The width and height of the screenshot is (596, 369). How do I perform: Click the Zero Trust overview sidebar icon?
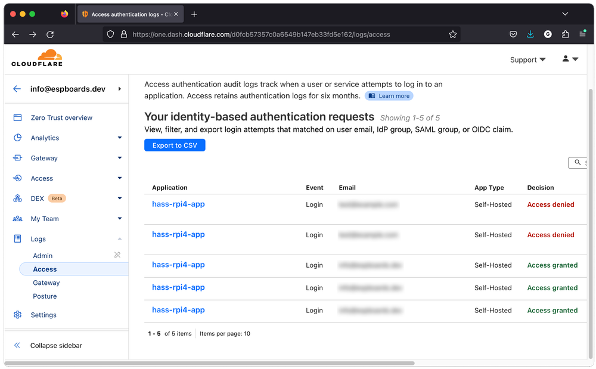(18, 118)
